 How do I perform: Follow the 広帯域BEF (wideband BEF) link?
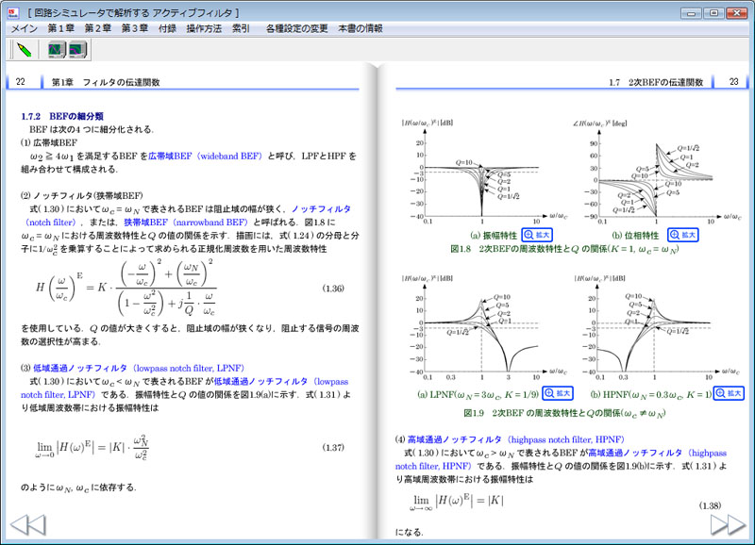pos(205,156)
